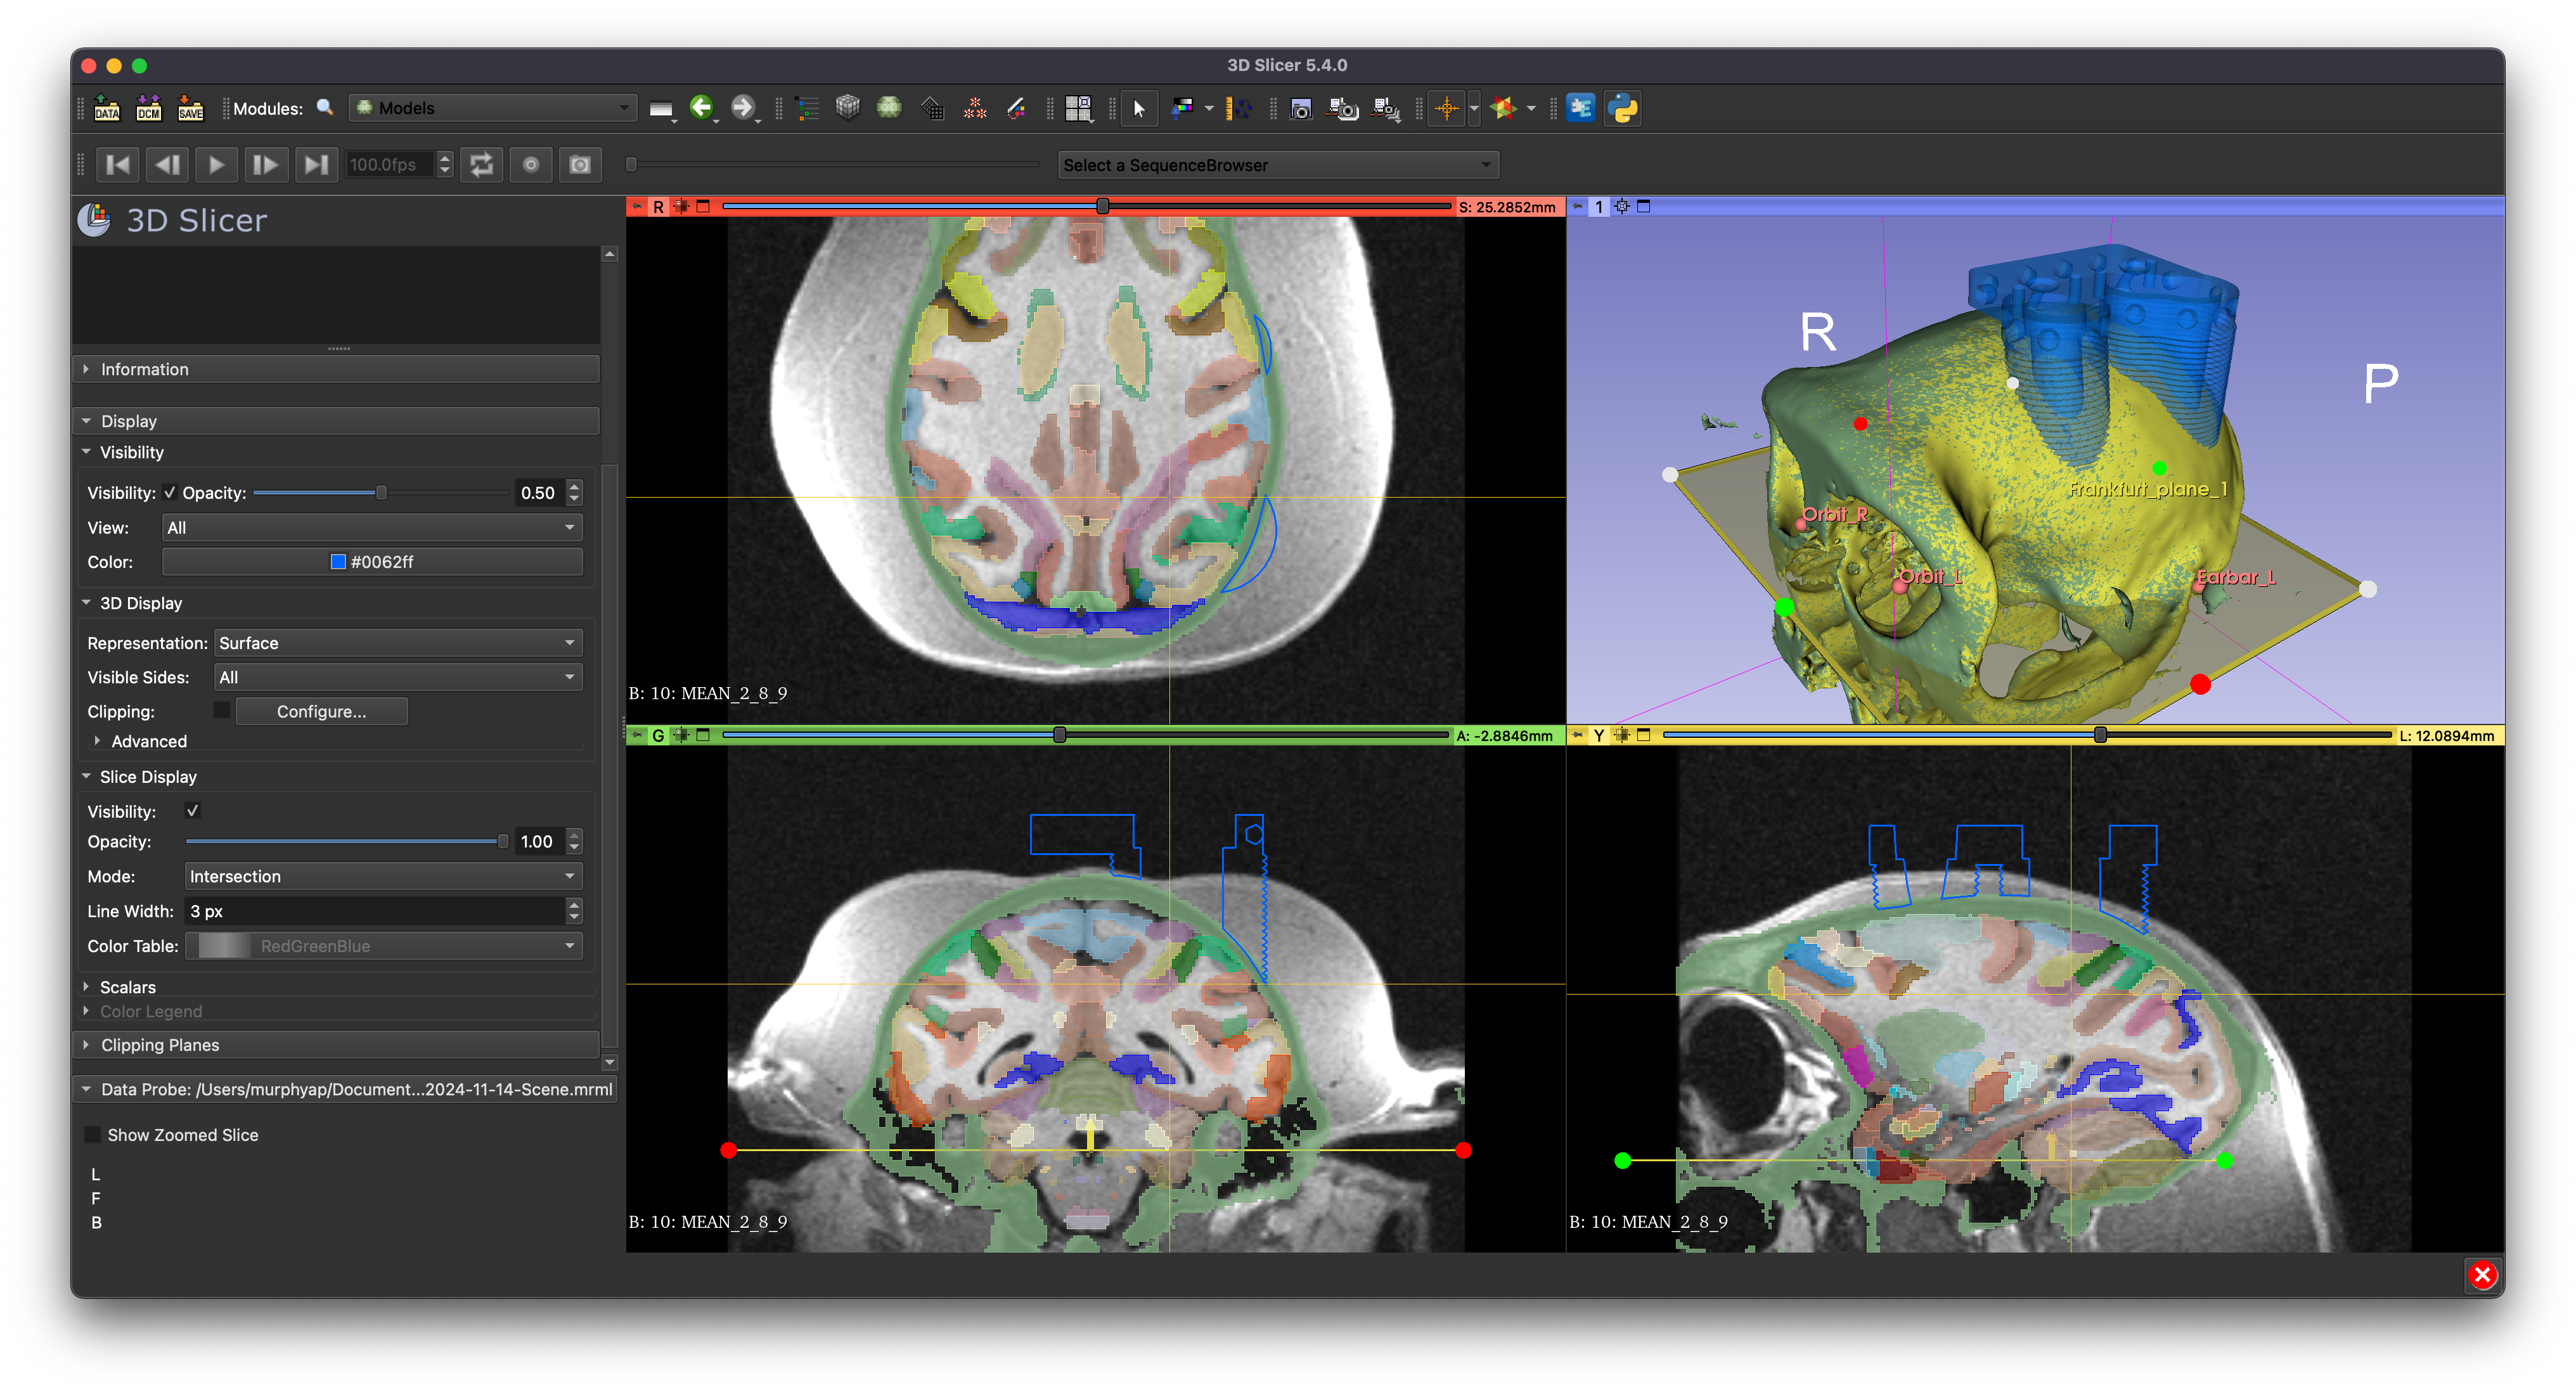Enable the Show Zoomed Slice checkbox
The height and width of the screenshot is (1392, 2576).
click(93, 1134)
